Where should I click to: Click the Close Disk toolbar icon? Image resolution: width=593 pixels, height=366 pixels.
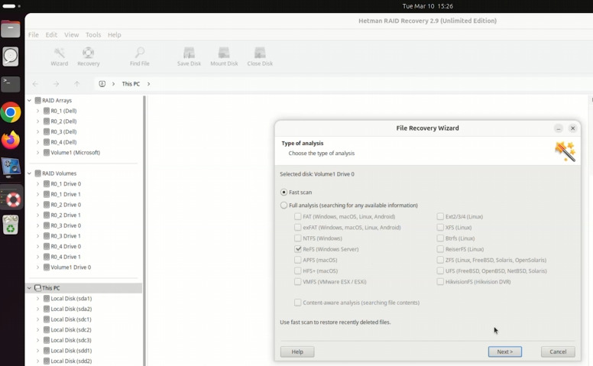[260, 57]
